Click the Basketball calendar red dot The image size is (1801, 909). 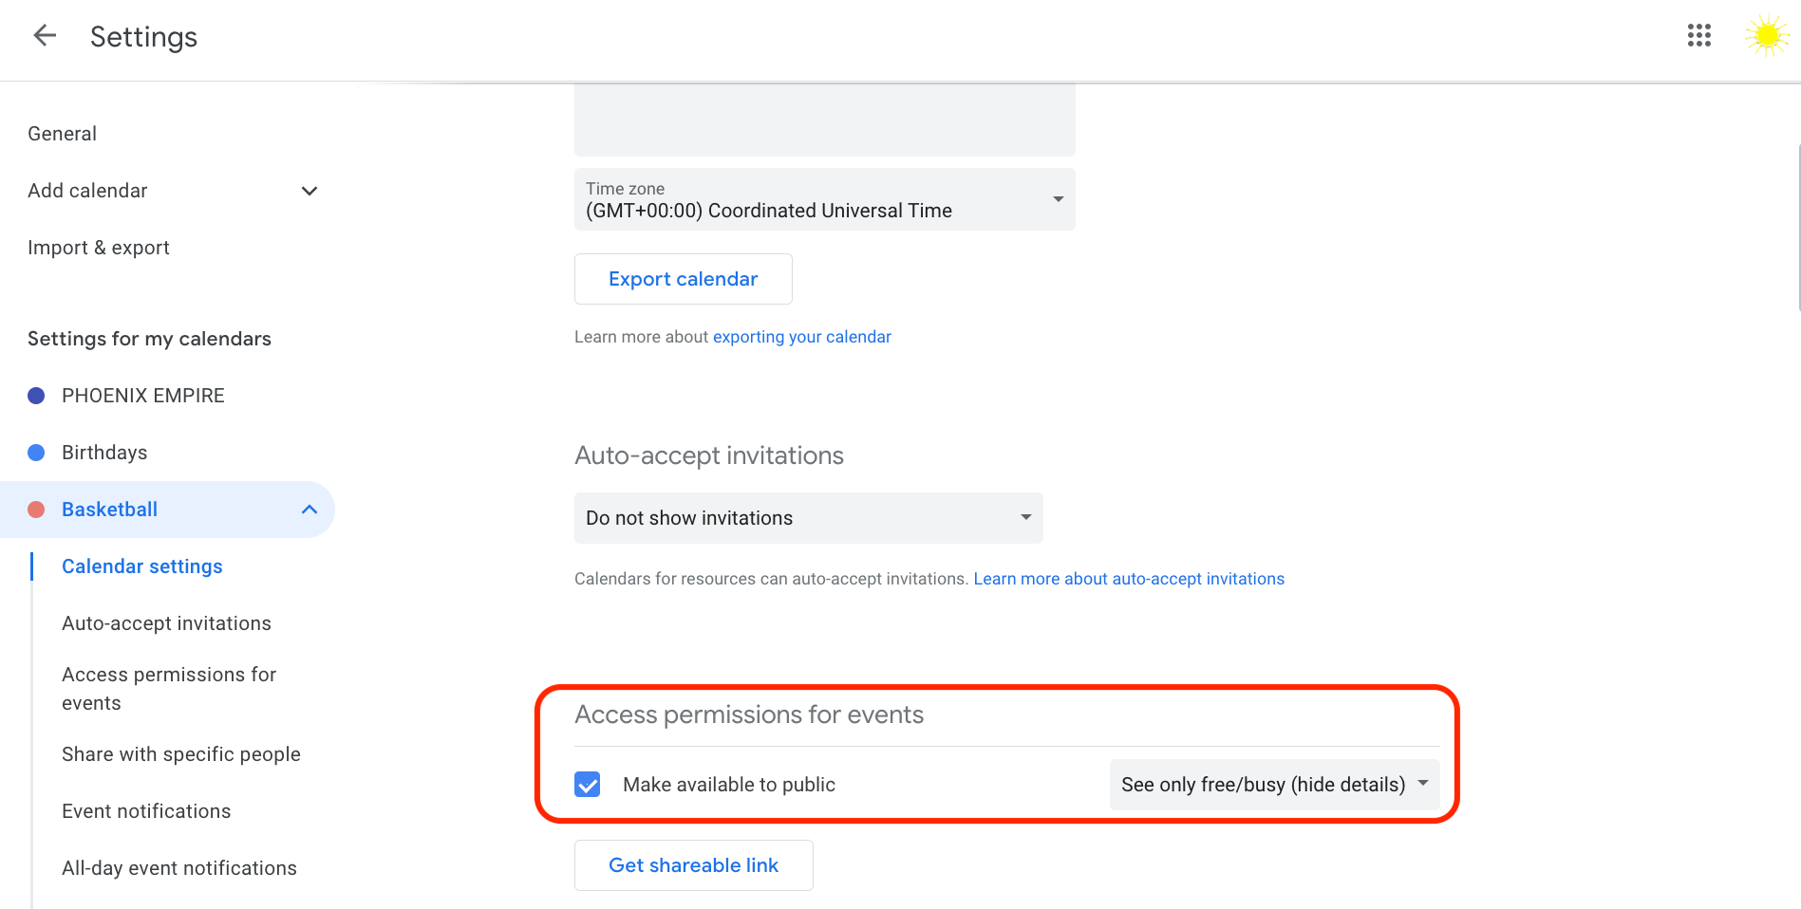36,510
